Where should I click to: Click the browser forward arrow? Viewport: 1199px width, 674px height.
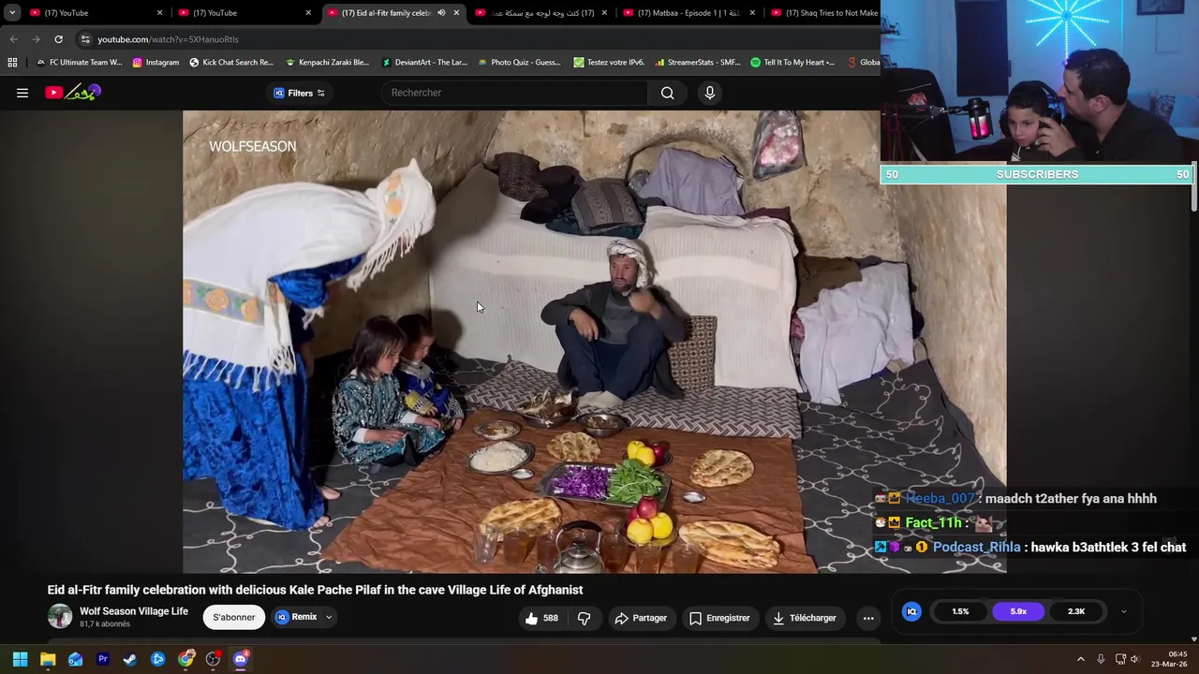[x=36, y=39]
